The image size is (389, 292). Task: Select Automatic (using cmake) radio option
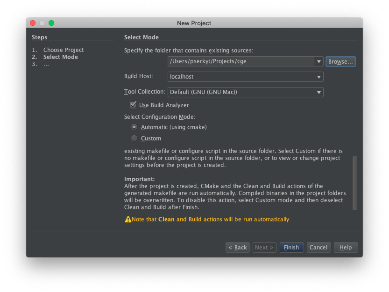[x=134, y=127]
